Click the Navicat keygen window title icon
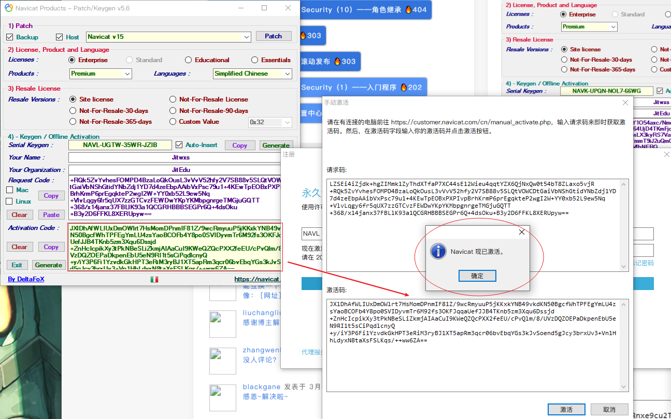Image resolution: width=671 pixels, height=419 pixels. pyautogui.click(x=8, y=8)
